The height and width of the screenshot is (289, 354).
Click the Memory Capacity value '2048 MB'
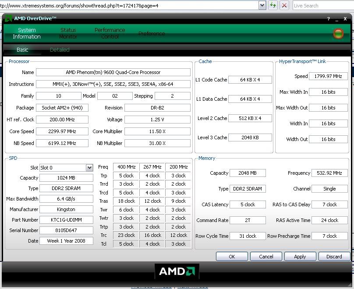pos(248,173)
